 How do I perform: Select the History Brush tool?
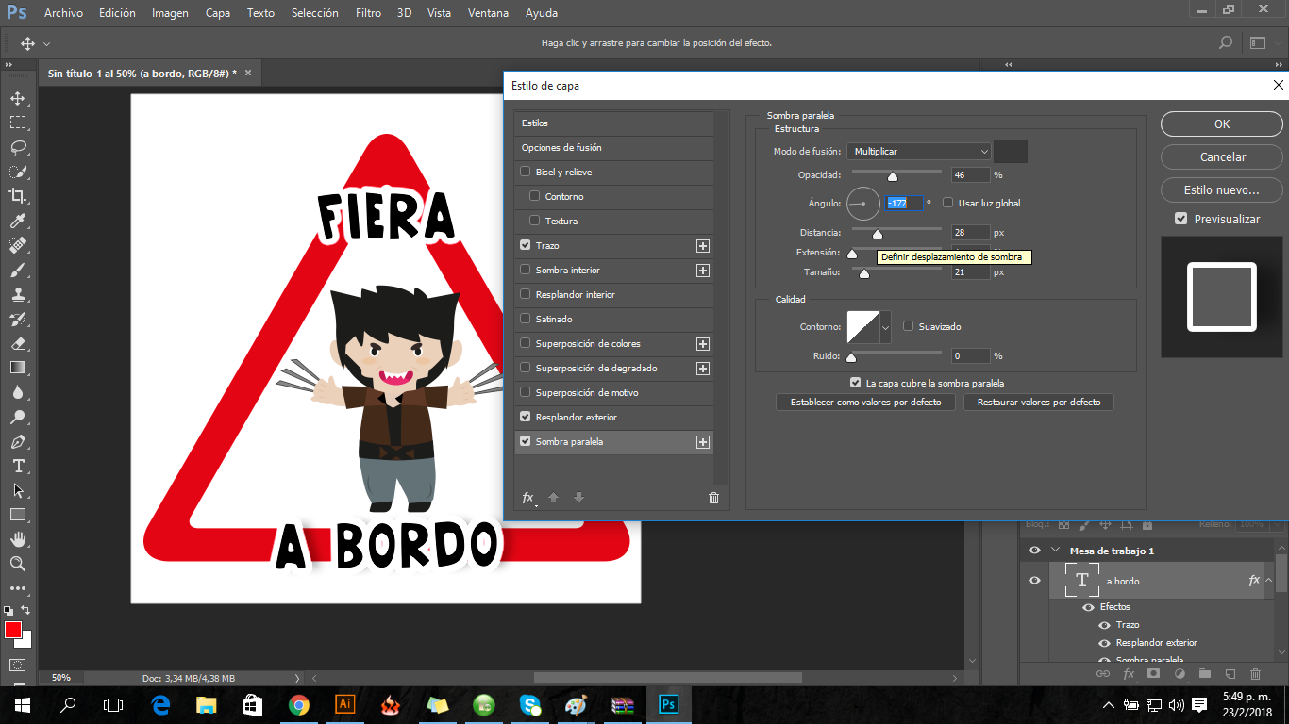pos(17,319)
